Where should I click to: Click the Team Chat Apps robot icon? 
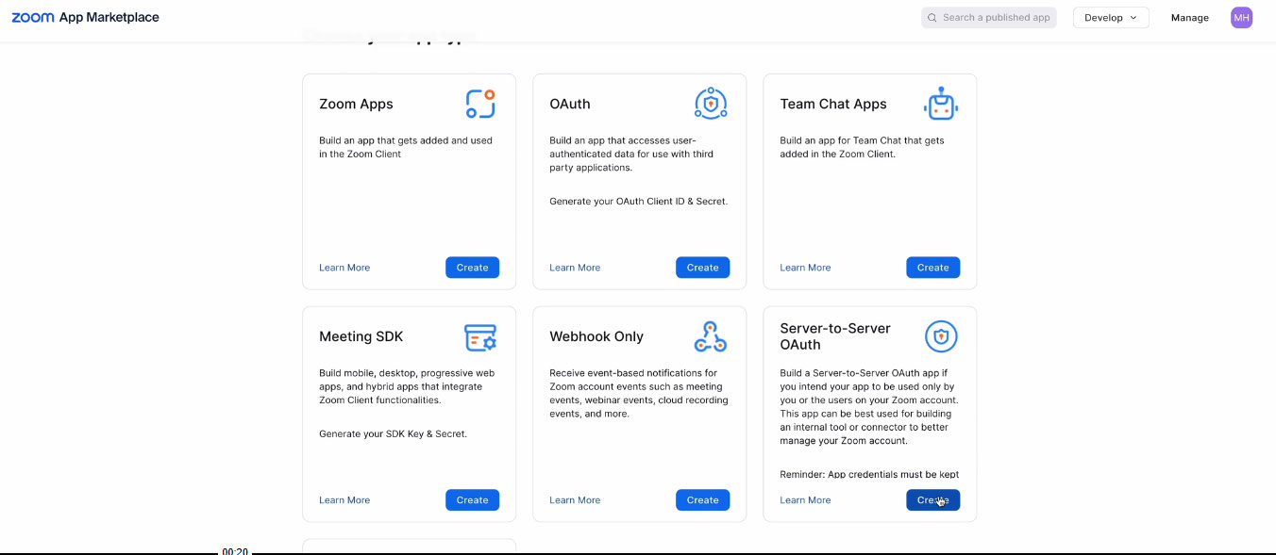click(x=941, y=104)
